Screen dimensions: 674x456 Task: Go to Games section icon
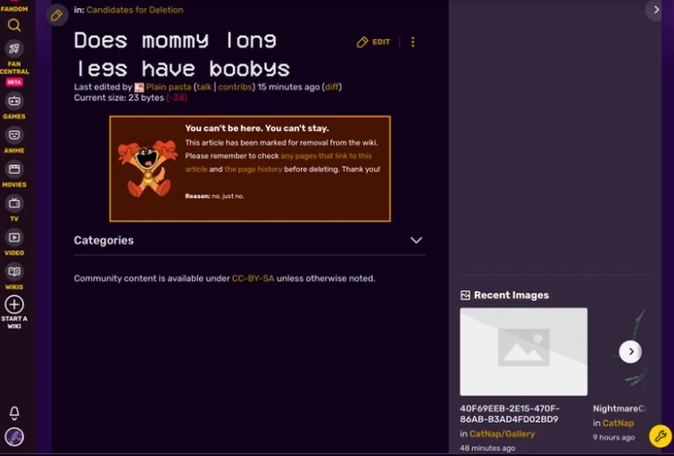point(14,101)
